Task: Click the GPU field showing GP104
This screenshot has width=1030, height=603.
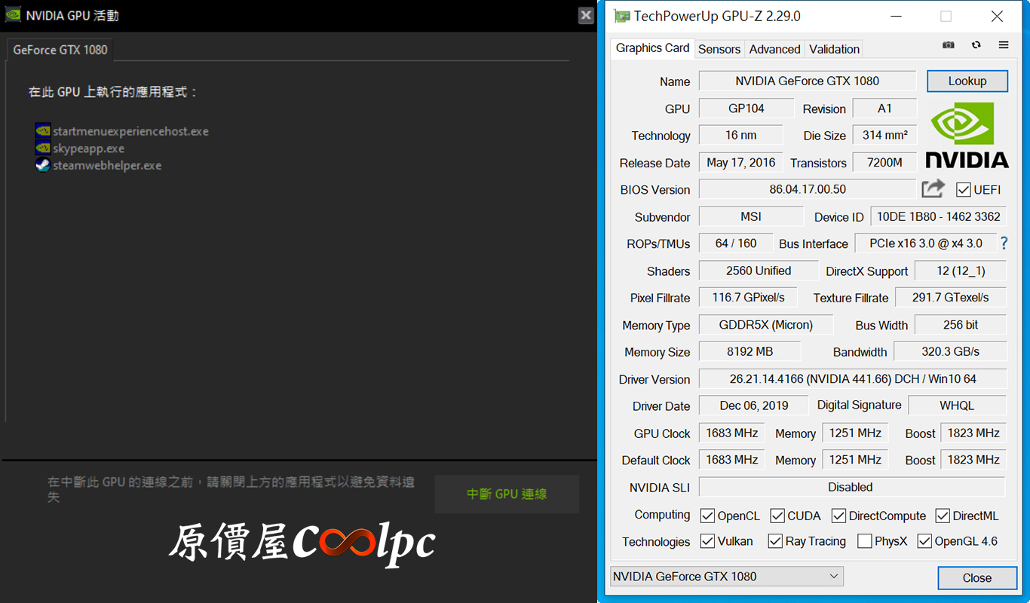Action: coord(746,109)
